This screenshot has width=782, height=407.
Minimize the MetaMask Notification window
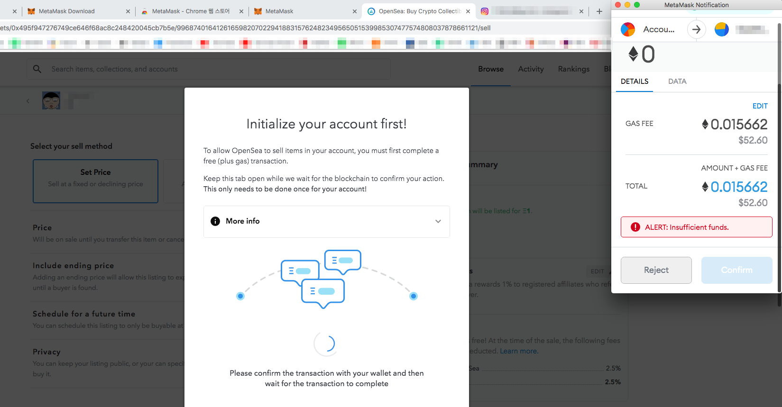tap(627, 5)
